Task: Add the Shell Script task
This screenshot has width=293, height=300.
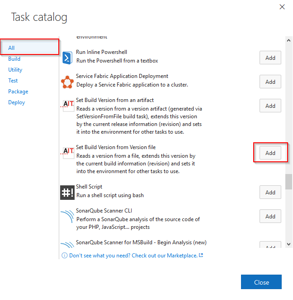Action: click(x=270, y=192)
